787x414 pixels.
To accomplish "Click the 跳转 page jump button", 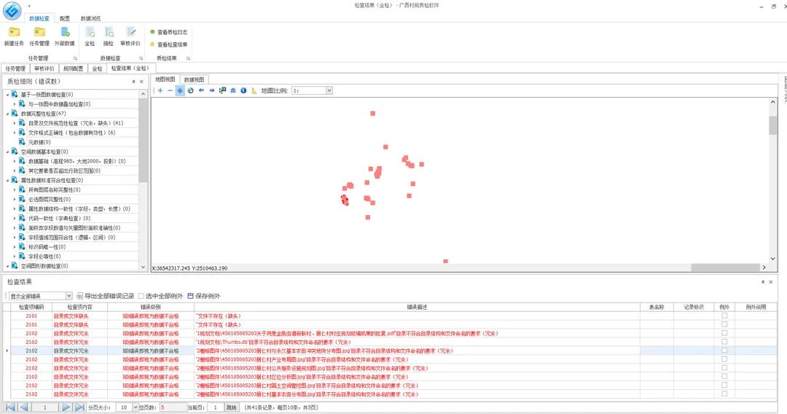I will 232,407.
